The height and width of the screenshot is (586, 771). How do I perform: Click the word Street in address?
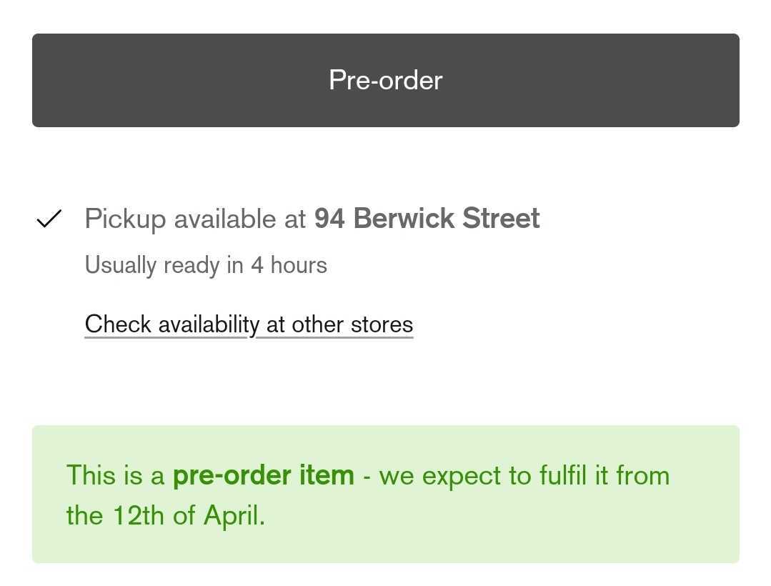click(x=501, y=219)
